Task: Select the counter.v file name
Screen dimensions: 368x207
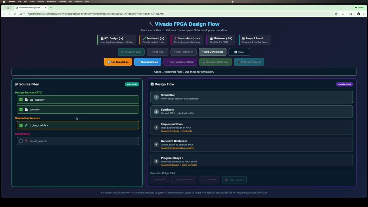Action: [x=35, y=110]
